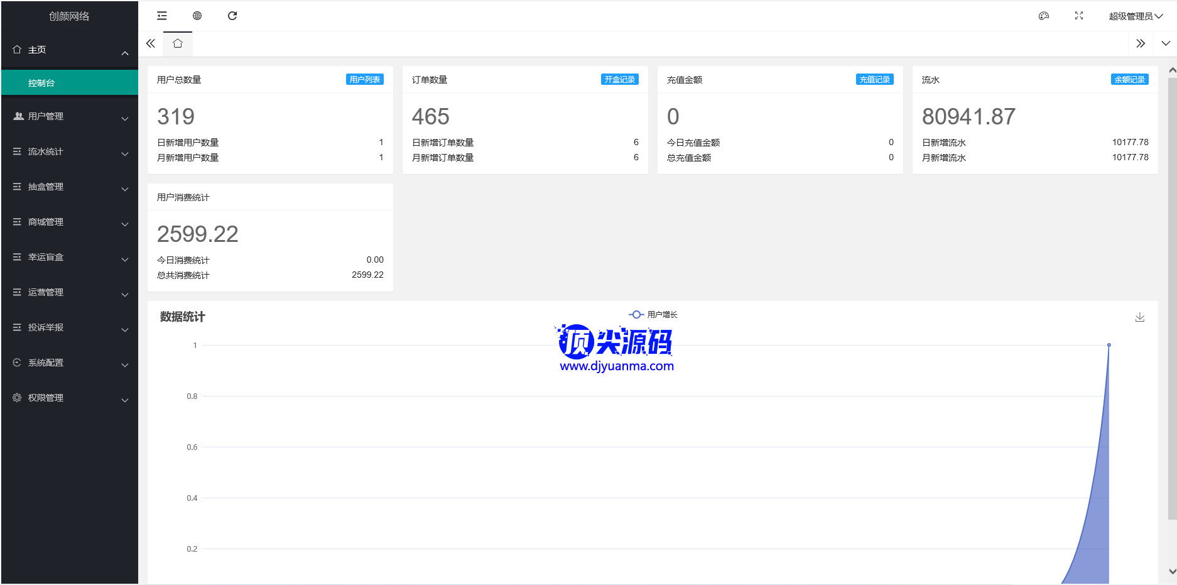Refresh the page using the reload icon
1177x585 pixels.
point(232,16)
